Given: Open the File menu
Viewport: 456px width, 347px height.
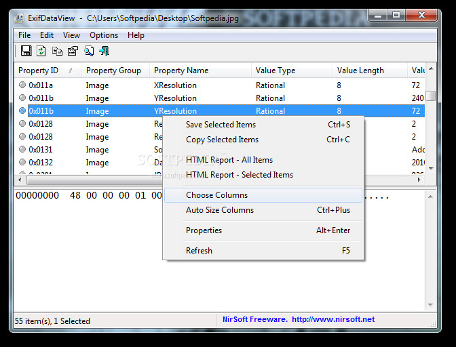Looking at the screenshot, I should 24,35.
